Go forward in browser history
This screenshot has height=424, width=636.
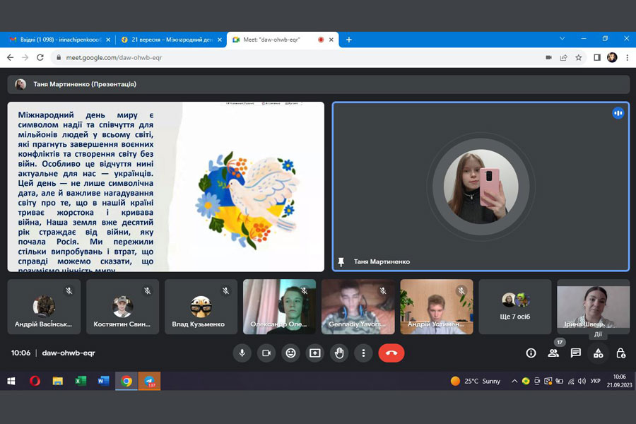click(25, 58)
